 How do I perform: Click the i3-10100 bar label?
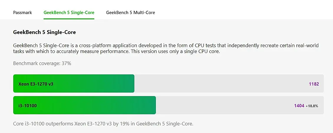click(28, 105)
